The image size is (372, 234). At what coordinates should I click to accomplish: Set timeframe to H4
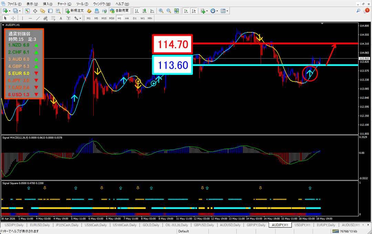pos(127,18)
